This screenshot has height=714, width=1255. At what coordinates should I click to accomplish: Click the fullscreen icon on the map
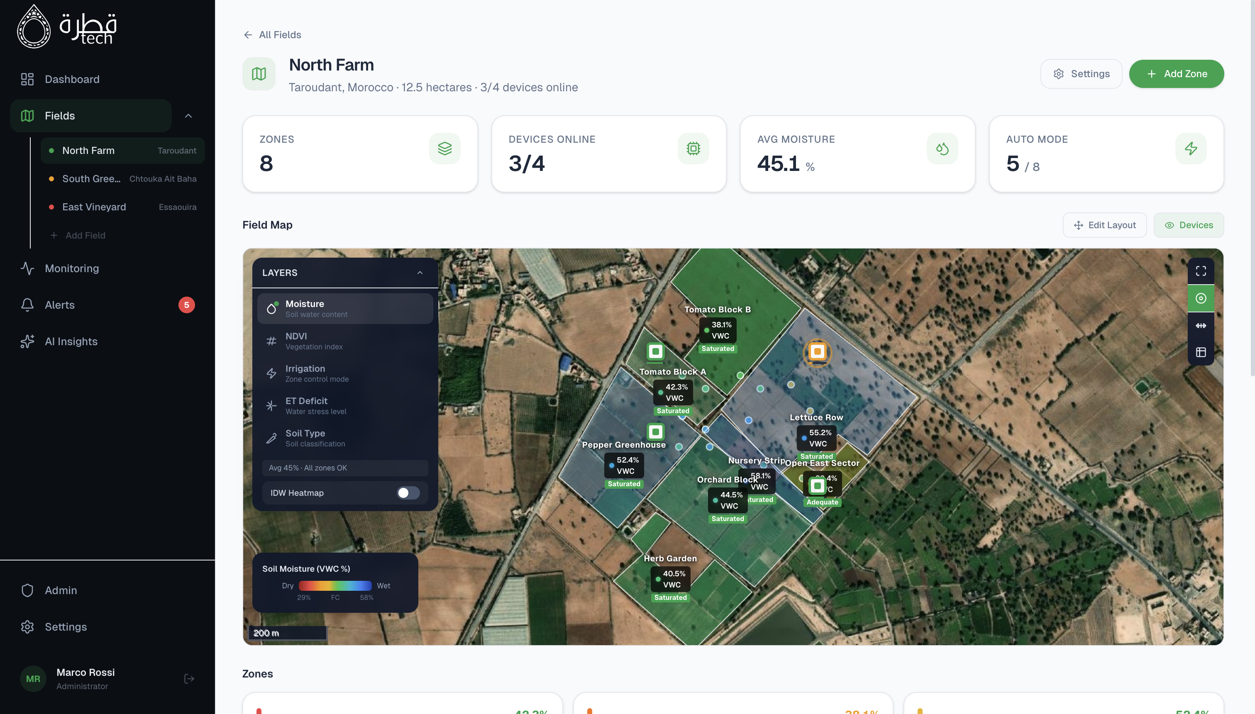(1201, 271)
